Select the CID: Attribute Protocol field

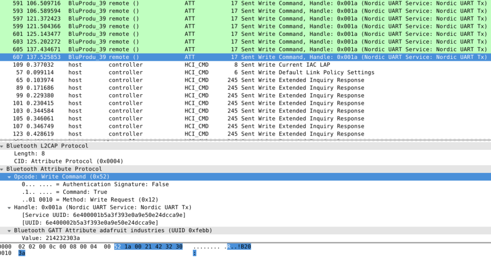coord(68,161)
